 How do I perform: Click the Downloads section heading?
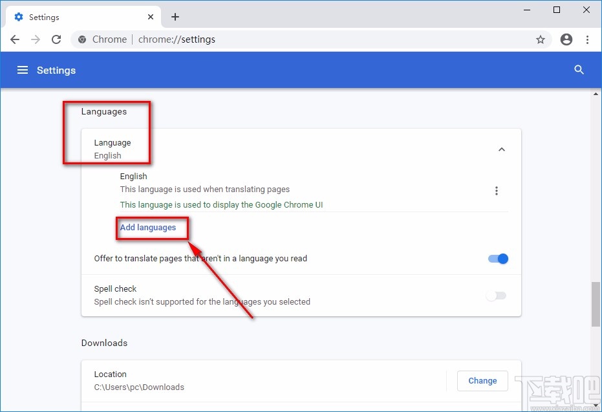pos(104,343)
